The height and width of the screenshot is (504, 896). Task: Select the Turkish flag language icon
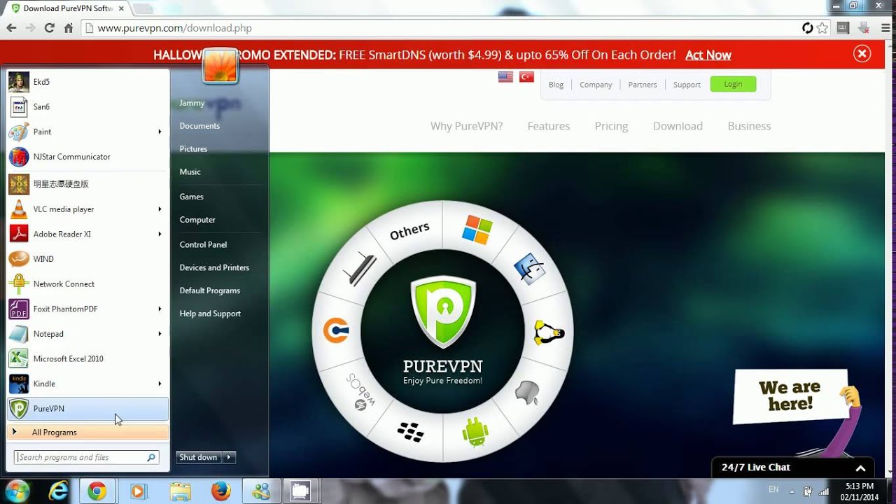[x=526, y=77]
